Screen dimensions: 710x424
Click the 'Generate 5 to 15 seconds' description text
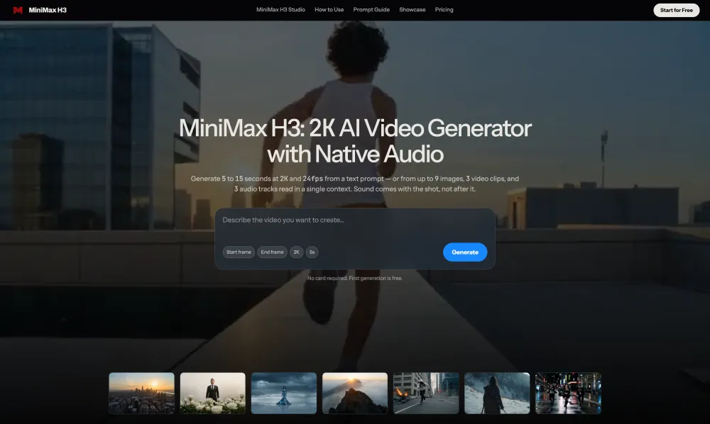[x=354, y=184]
